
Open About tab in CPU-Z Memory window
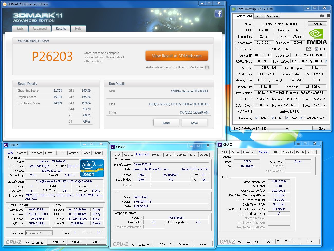(x=311, y=152)
